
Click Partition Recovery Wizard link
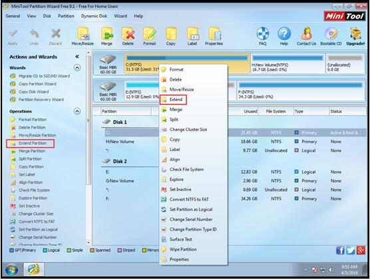(41, 100)
